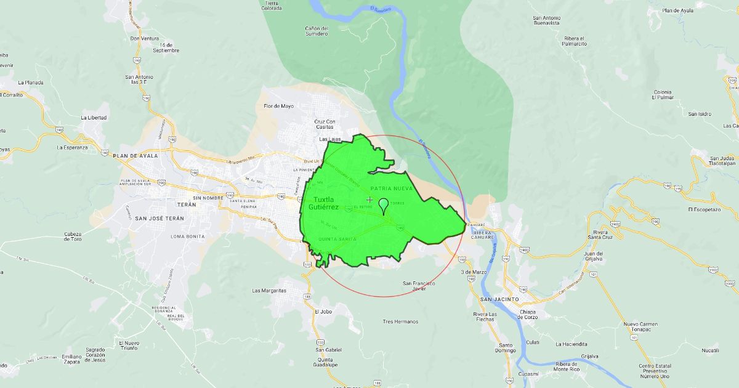Click the Rivera Las Flechas label
Image resolution: width=739 pixels, height=388 pixels.
[485, 317]
